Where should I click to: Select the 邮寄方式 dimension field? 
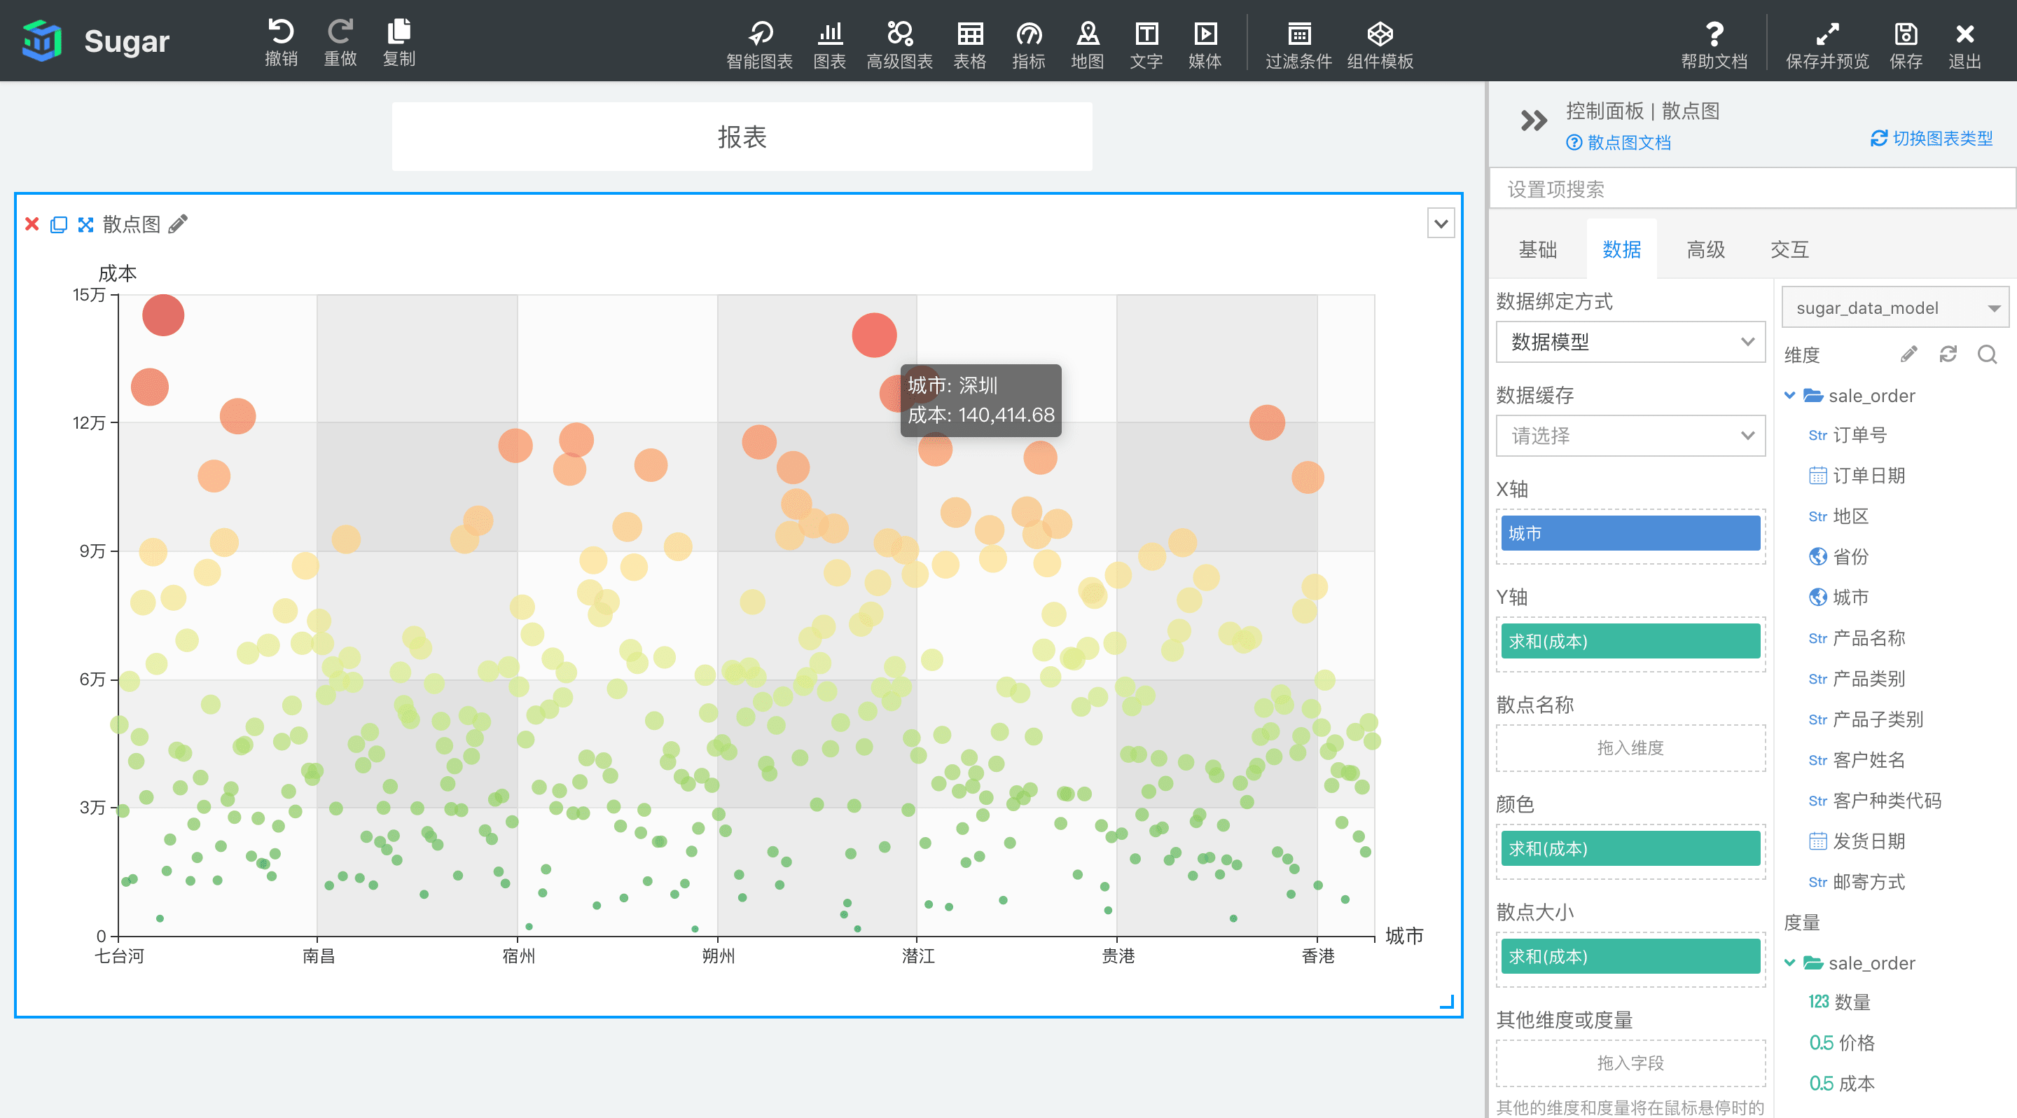[1857, 883]
